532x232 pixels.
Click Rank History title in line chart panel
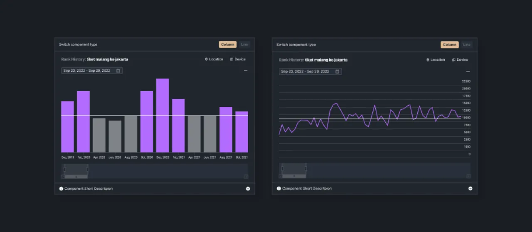point(313,60)
